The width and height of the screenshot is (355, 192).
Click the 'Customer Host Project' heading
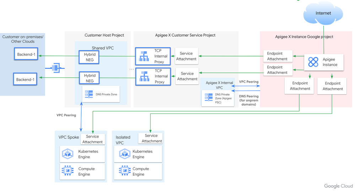pos(104,35)
